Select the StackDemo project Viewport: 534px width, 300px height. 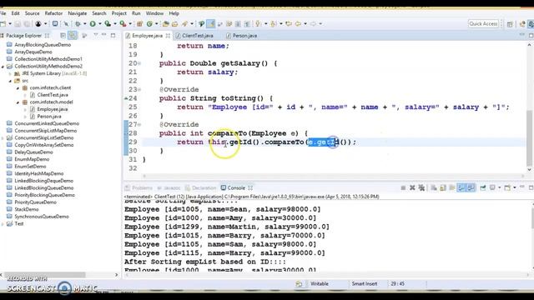27,209
